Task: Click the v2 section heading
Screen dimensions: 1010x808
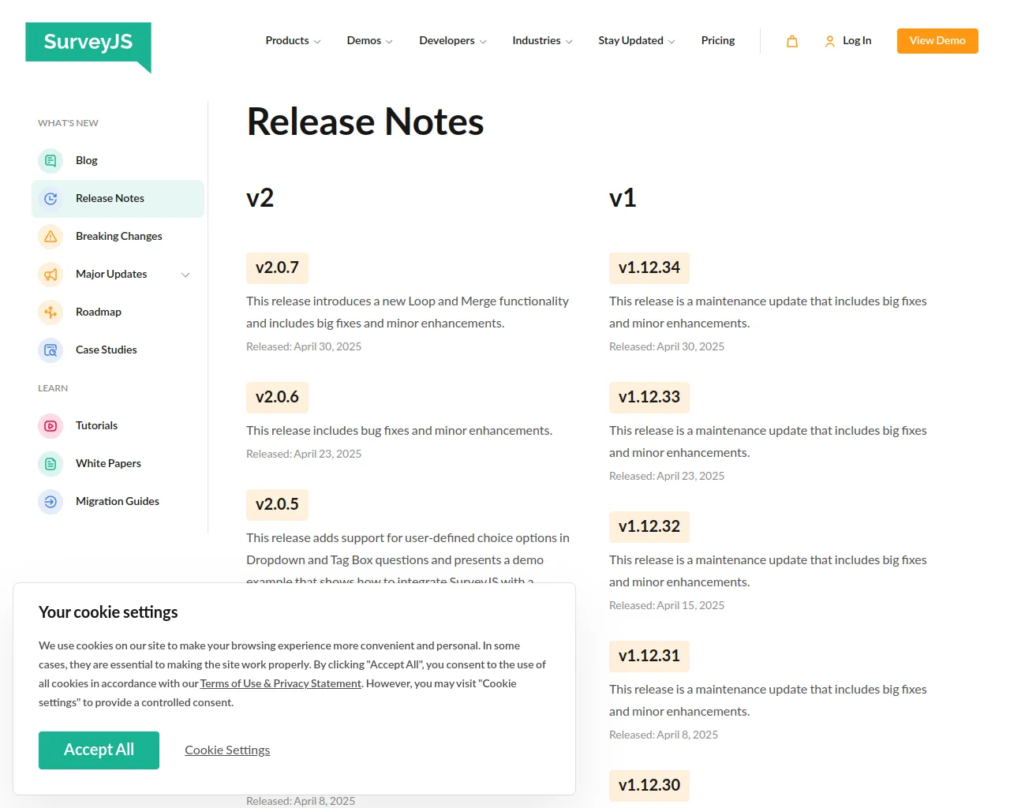Action: [x=260, y=197]
